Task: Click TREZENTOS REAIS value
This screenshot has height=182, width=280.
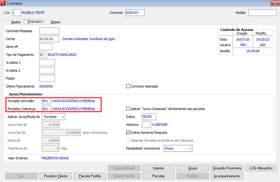Action: point(55,158)
